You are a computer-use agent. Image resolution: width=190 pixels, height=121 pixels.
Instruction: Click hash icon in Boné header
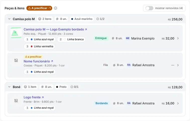point(42,87)
